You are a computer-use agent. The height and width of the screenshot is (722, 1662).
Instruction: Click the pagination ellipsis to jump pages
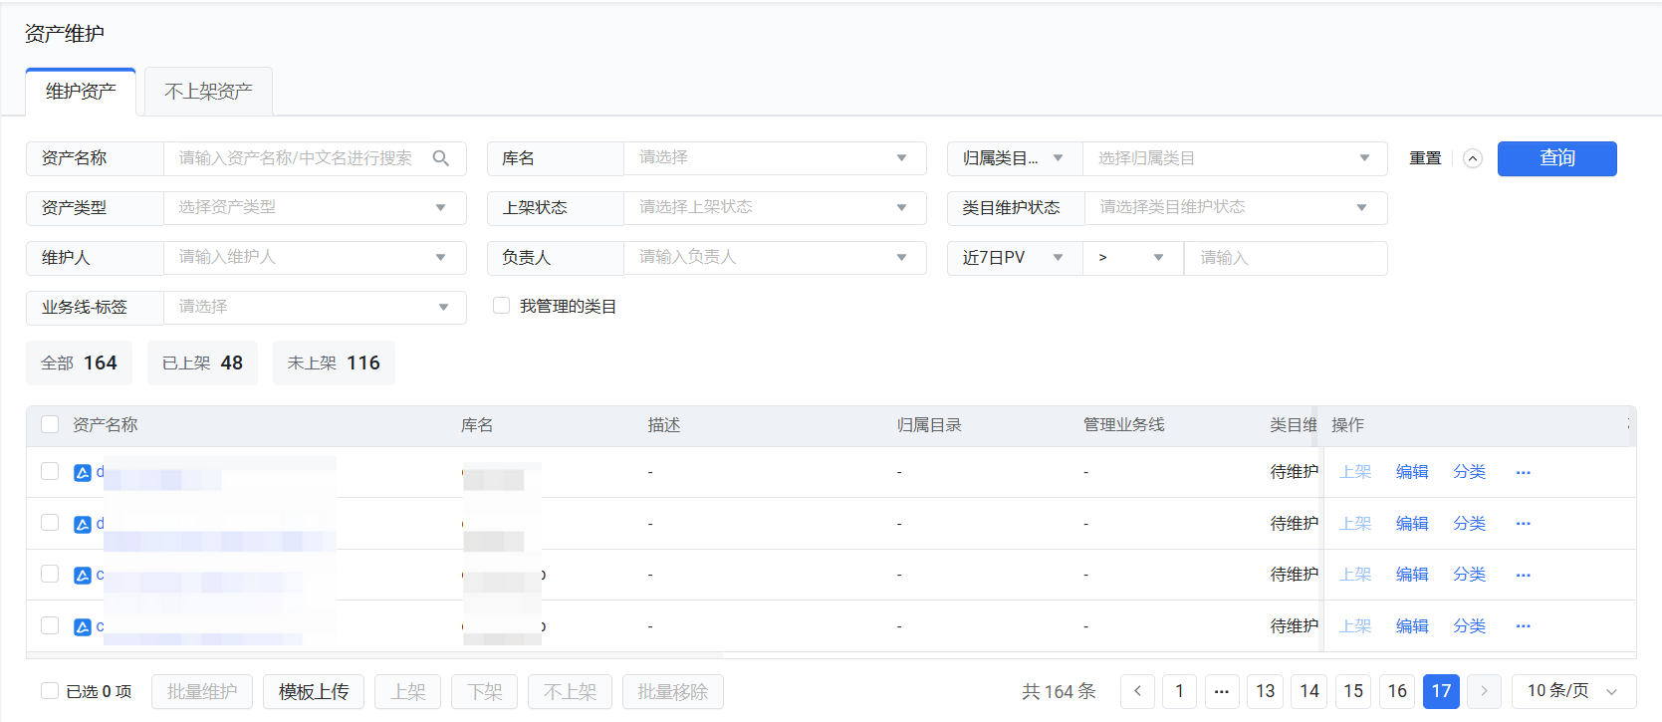(1222, 691)
